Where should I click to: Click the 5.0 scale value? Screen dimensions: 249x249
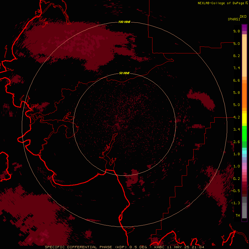(237, 105)
